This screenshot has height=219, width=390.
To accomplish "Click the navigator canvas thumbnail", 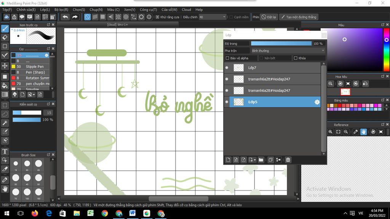I will coord(345,92).
